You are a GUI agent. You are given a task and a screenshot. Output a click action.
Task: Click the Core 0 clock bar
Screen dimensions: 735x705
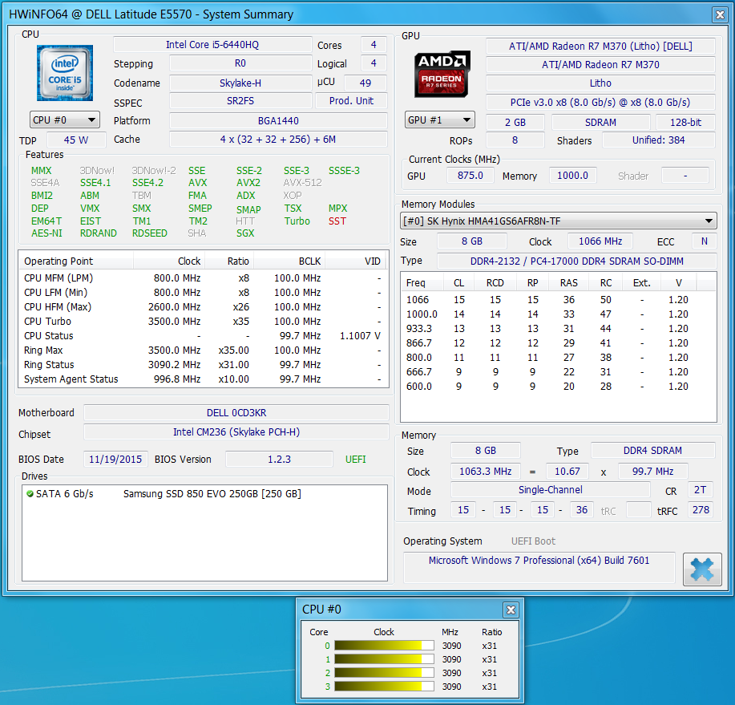pos(384,646)
